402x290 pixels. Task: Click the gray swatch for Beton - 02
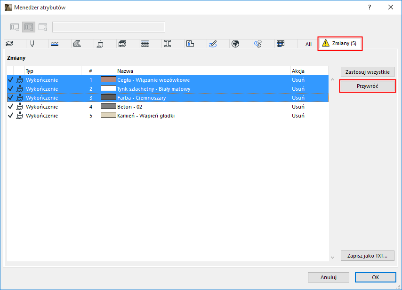(108, 106)
